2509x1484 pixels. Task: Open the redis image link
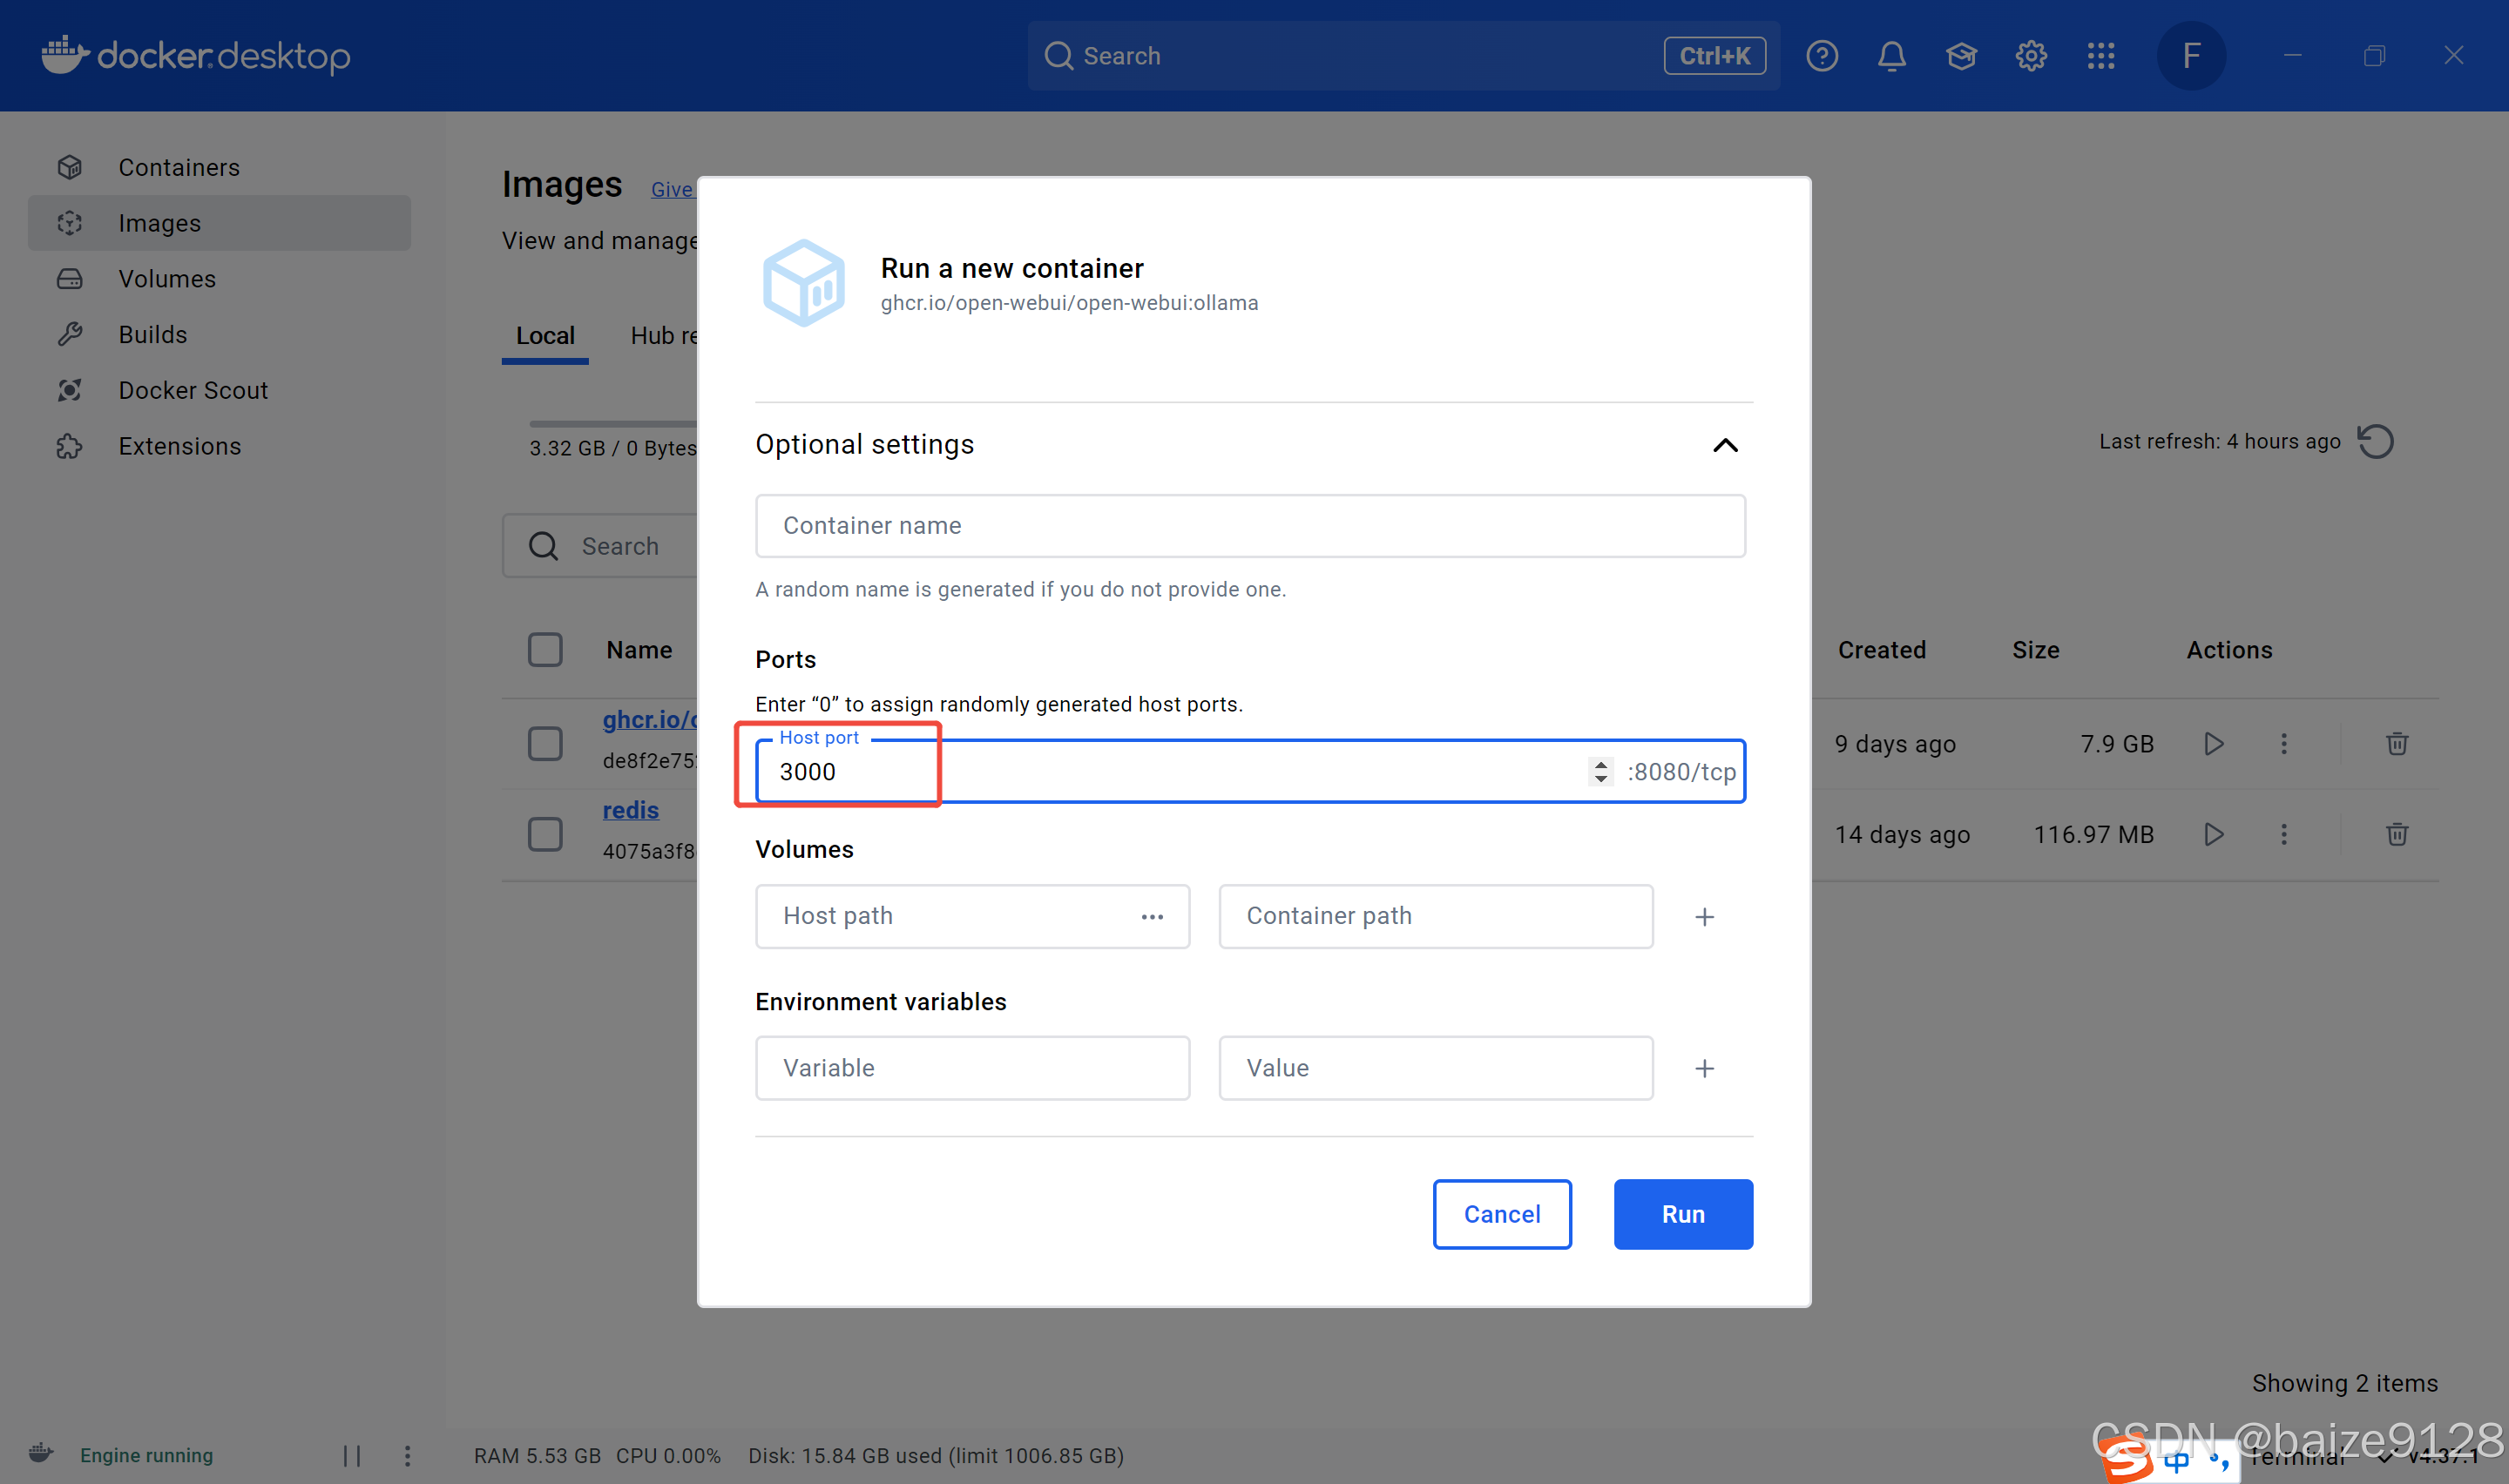(x=630, y=810)
